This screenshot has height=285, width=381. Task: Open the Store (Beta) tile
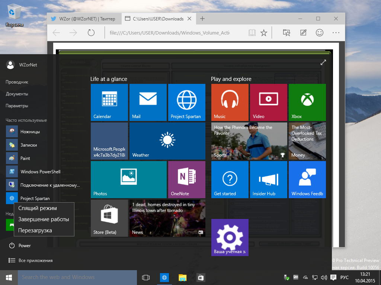pyautogui.click(x=109, y=218)
